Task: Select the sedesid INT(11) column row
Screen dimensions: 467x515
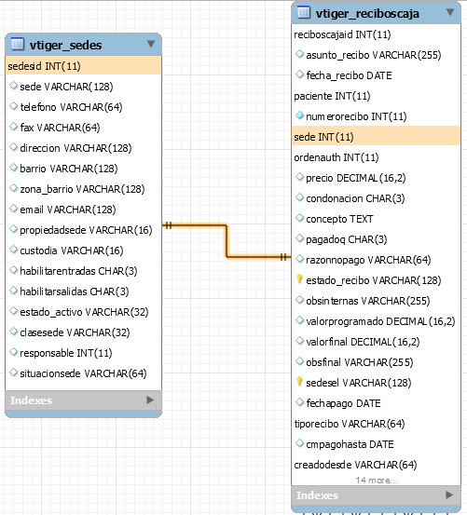Action: pyautogui.click(x=84, y=66)
